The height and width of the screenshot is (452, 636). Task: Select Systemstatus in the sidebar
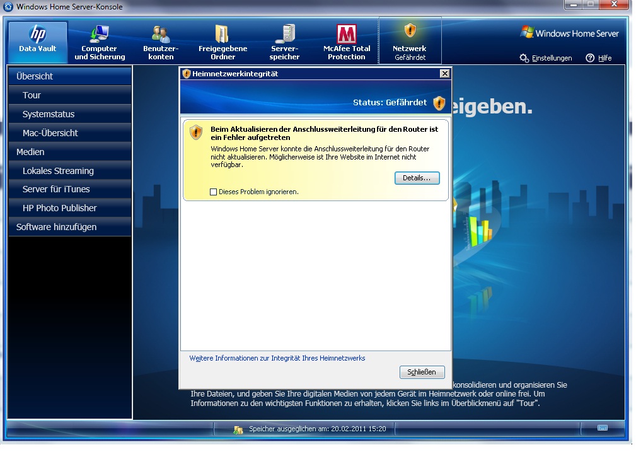(x=70, y=115)
